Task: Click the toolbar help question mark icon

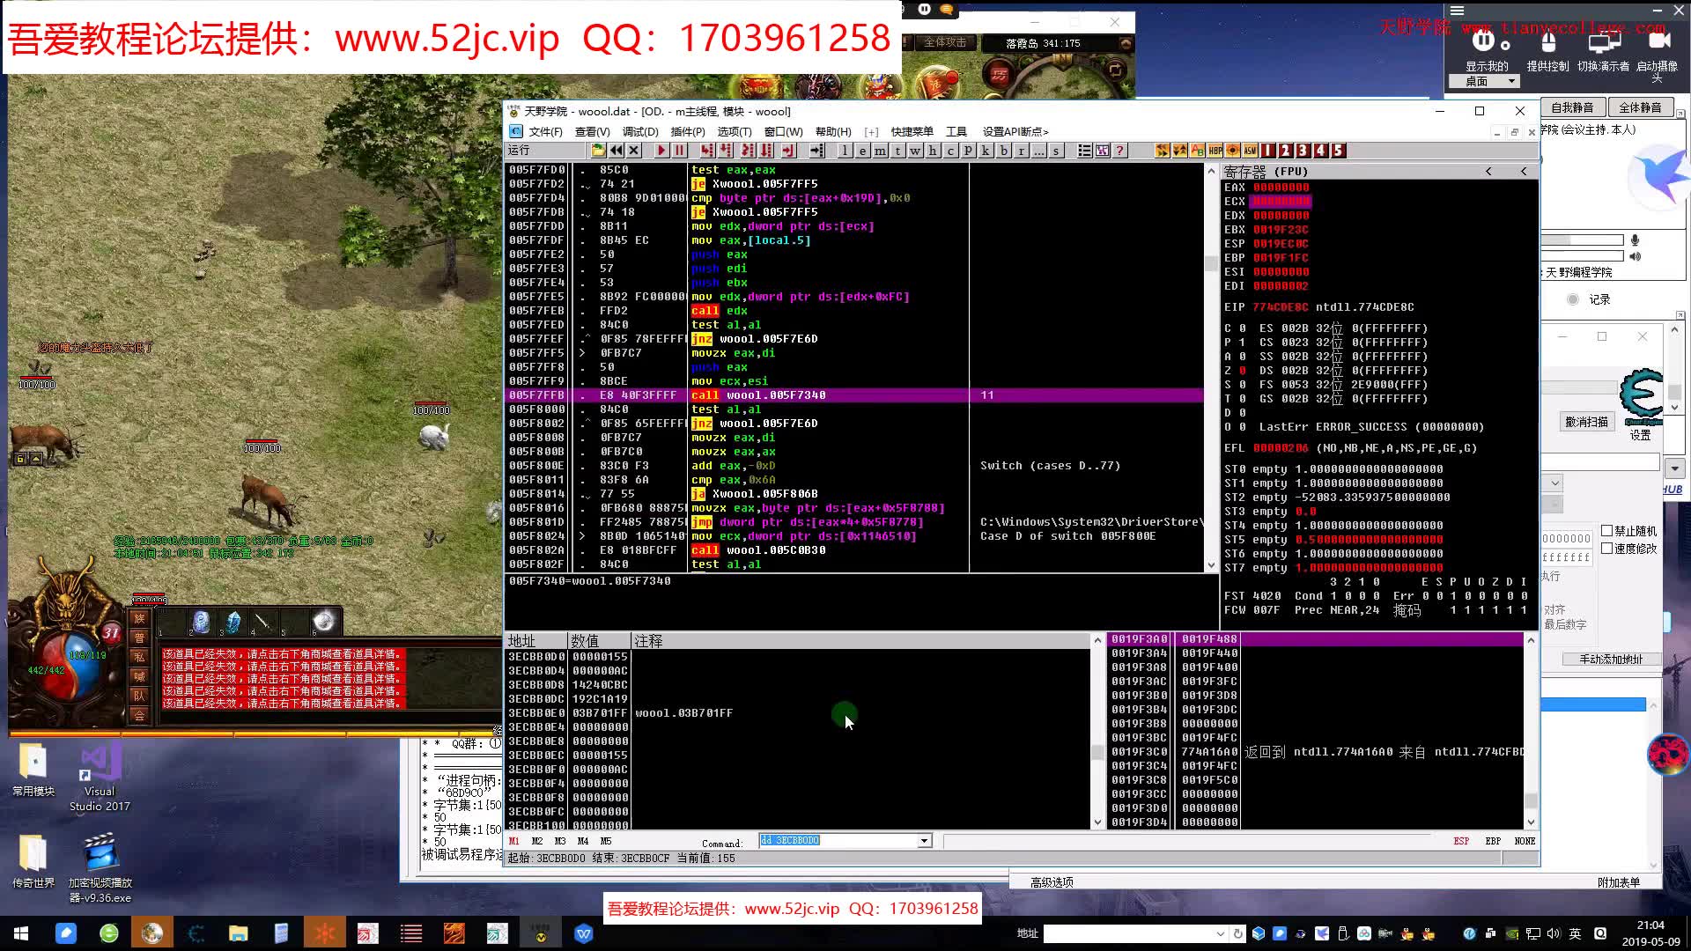Action: point(1120,151)
